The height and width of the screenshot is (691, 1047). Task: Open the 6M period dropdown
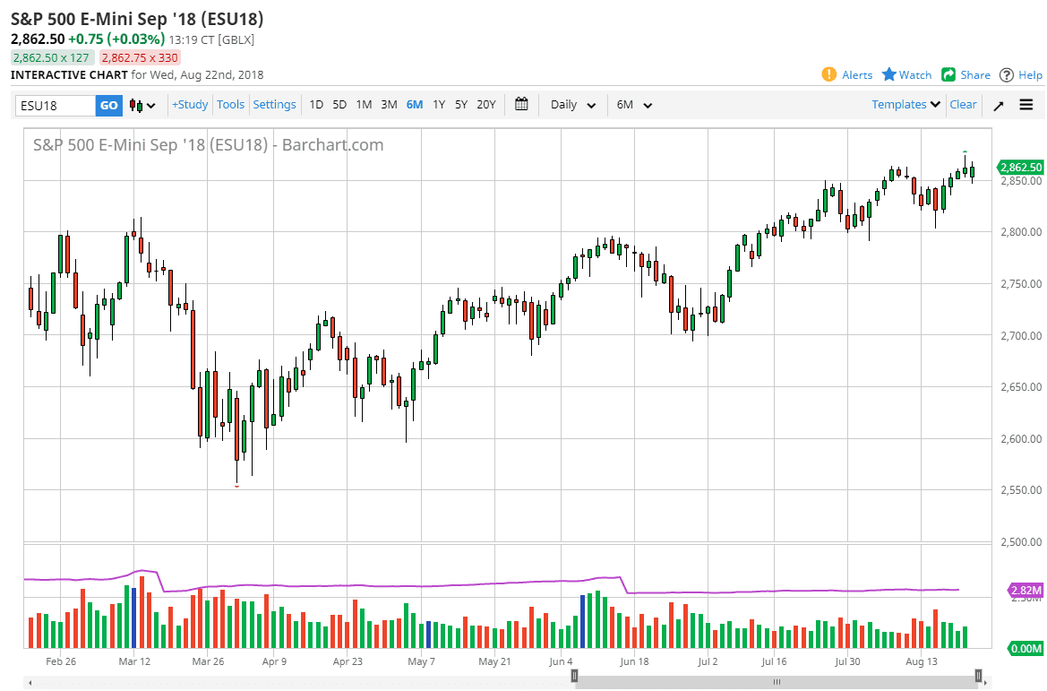point(634,104)
